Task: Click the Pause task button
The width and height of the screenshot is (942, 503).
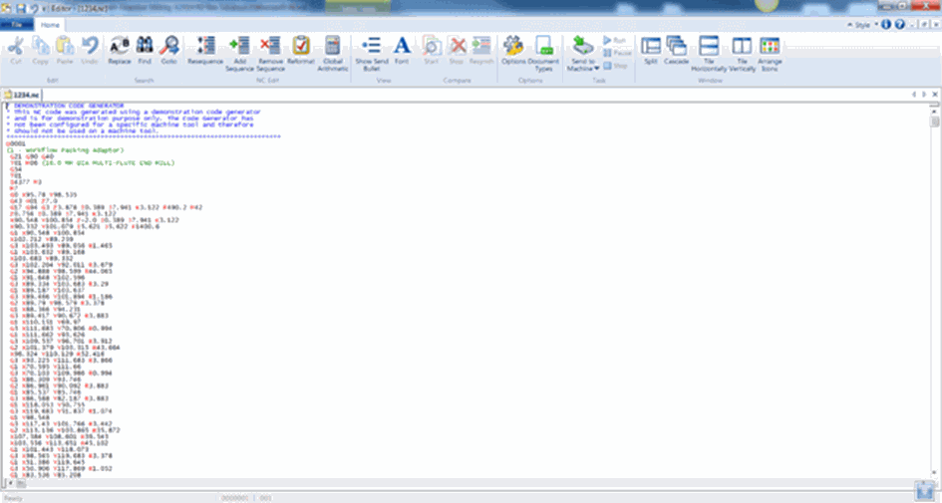Action: pos(618,53)
